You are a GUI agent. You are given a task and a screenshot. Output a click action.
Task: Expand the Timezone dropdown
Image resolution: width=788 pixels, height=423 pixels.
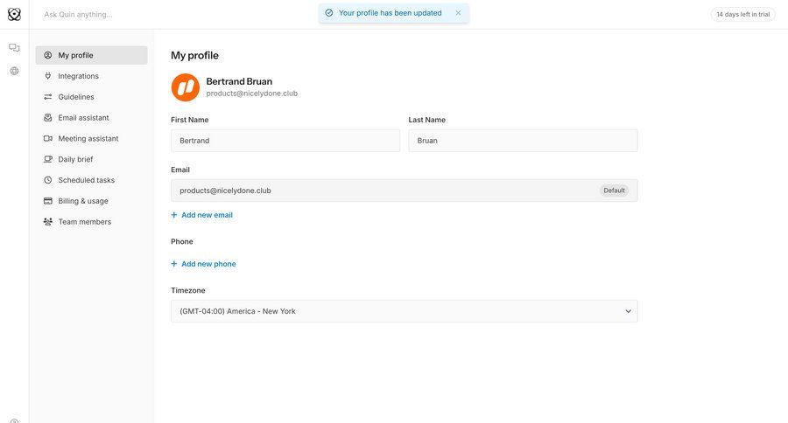(x=404, y=311)
